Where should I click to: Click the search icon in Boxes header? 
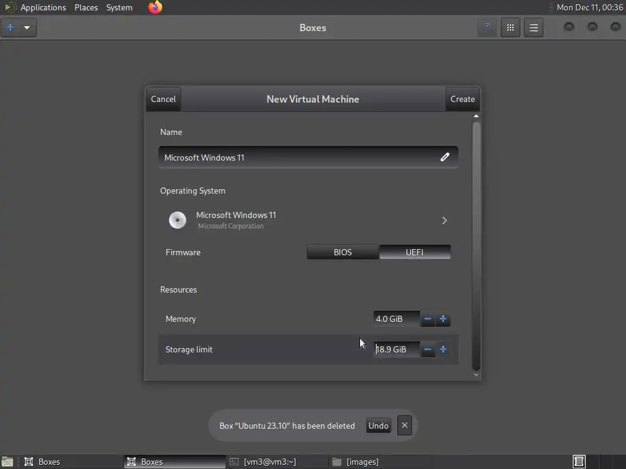click(487, 27)
